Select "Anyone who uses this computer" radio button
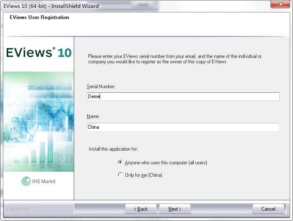The image size is (293, 221). pos(120,163)
